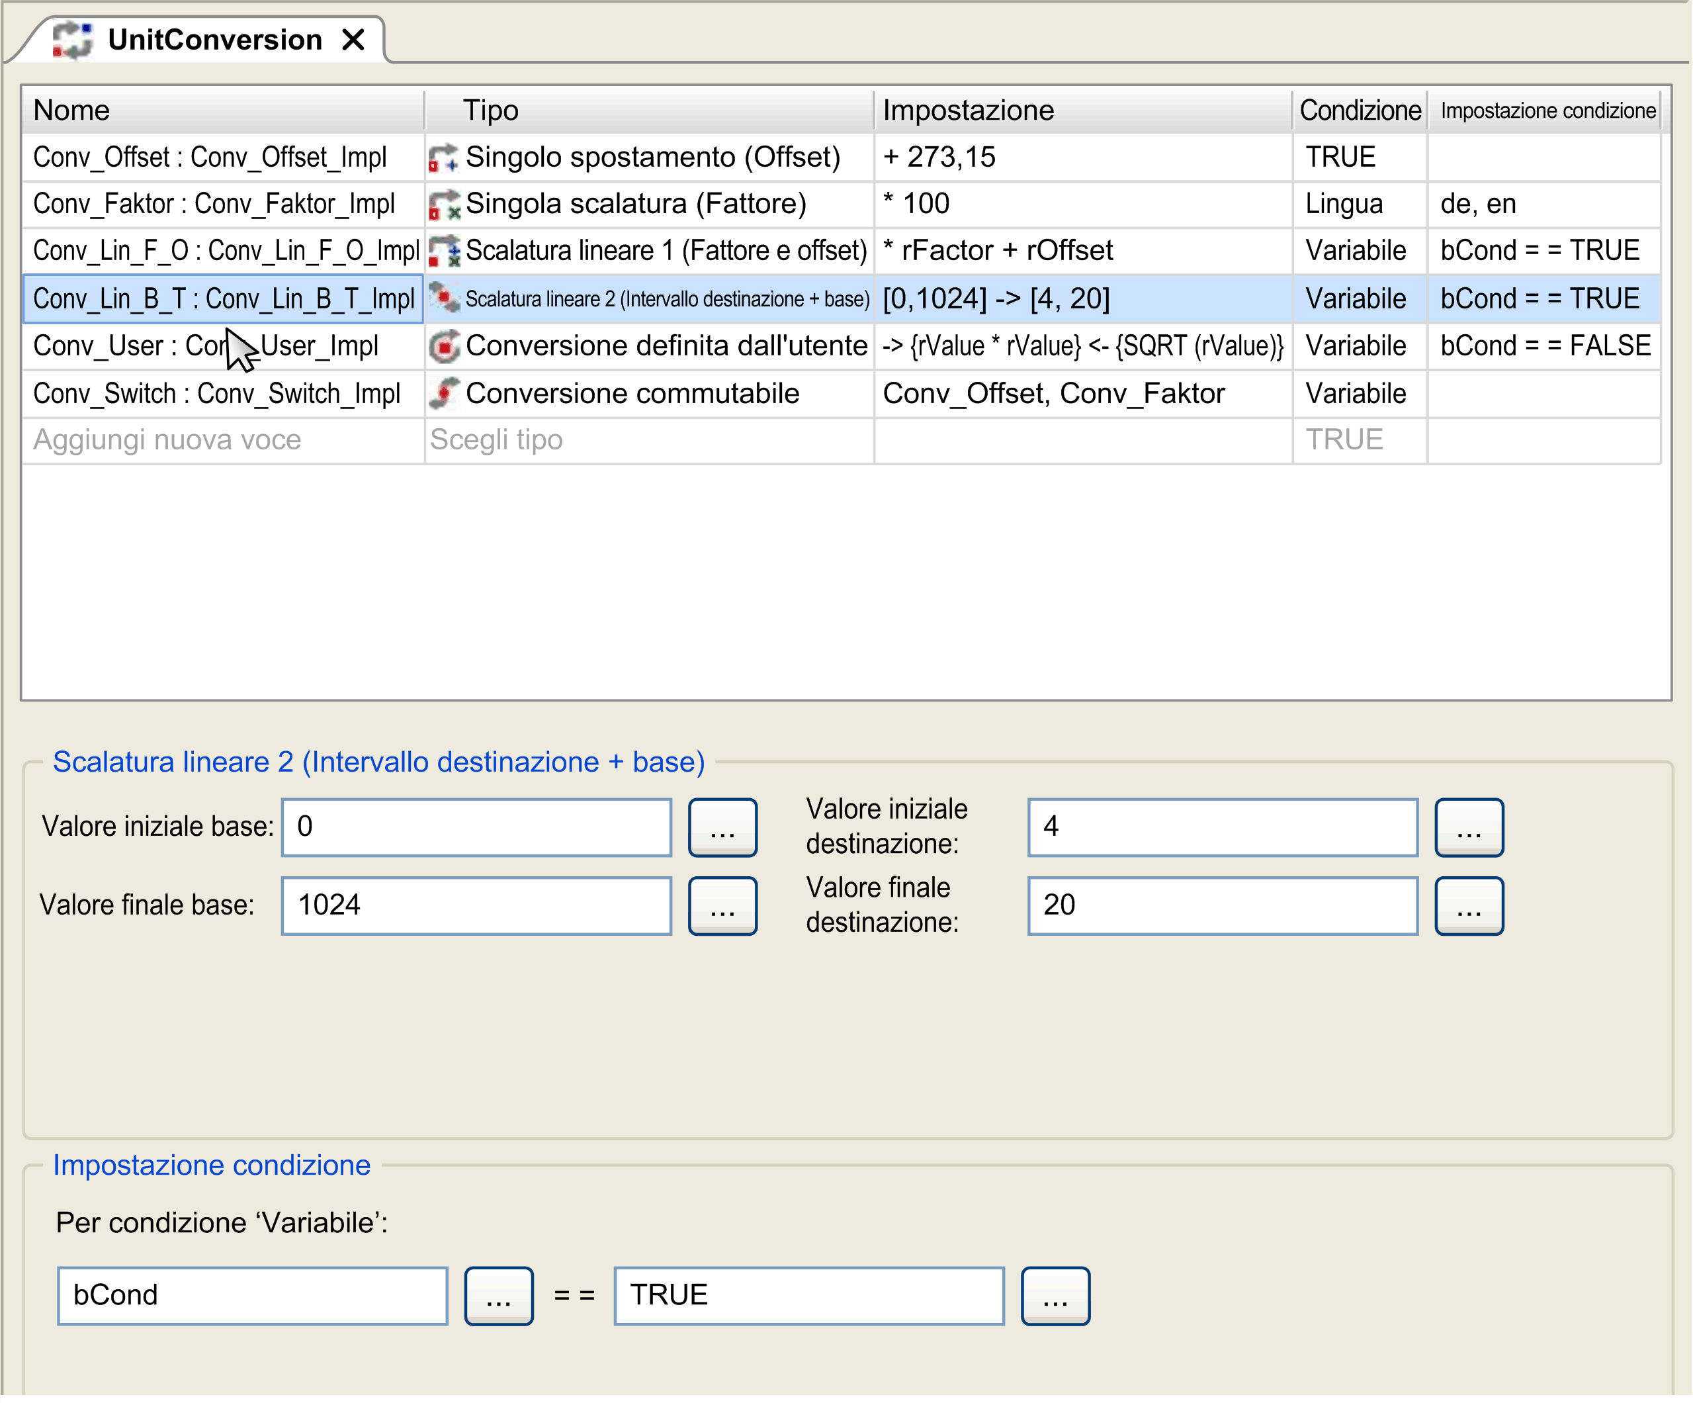Open the TRUE condition cell of Conv_Offset
This screenshot has width=1693, height=1405.
point(1360,158)
